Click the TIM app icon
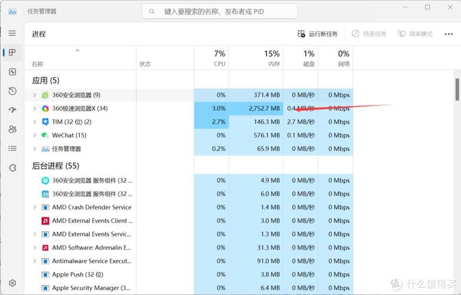Viewport: 461px width, 295px height. pos(45,122)
